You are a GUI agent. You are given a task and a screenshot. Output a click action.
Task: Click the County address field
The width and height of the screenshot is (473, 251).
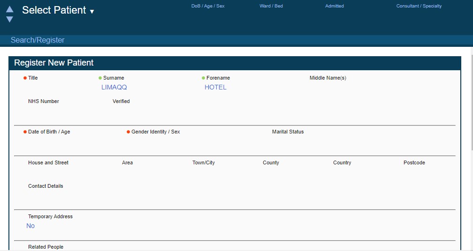pyautogui.click(x=271, y=162)
